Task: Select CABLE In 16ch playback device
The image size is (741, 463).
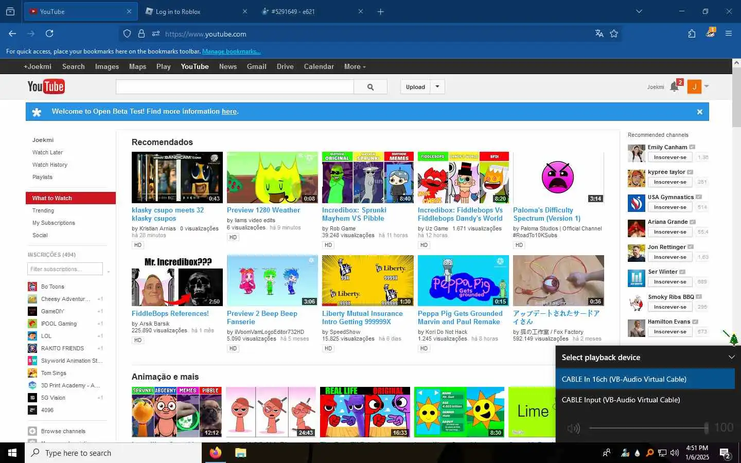Action: click(x=645, y=379)
